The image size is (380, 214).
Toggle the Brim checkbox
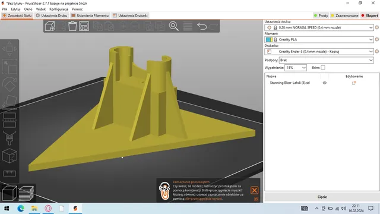click(323, 67)
